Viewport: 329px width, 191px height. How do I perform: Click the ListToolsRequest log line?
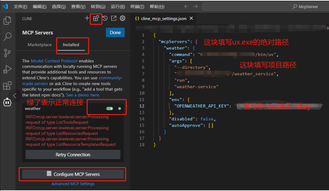[x=67, y=119]
